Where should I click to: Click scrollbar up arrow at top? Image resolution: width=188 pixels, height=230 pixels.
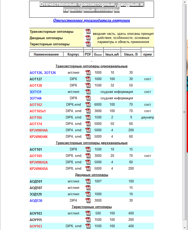[x=185, y=2]
